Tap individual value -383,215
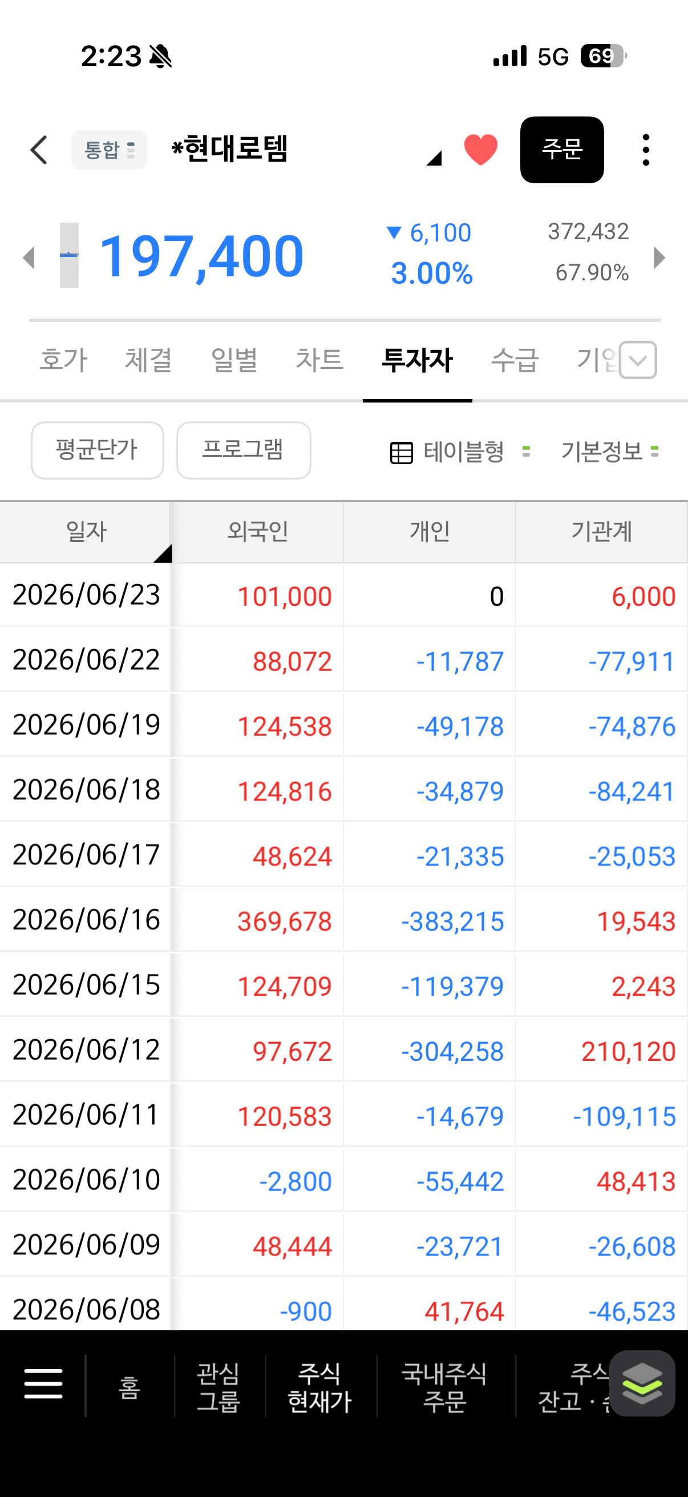 452,922
